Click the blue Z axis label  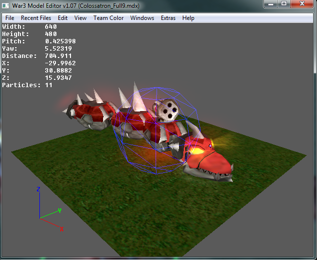coord(38,189)
